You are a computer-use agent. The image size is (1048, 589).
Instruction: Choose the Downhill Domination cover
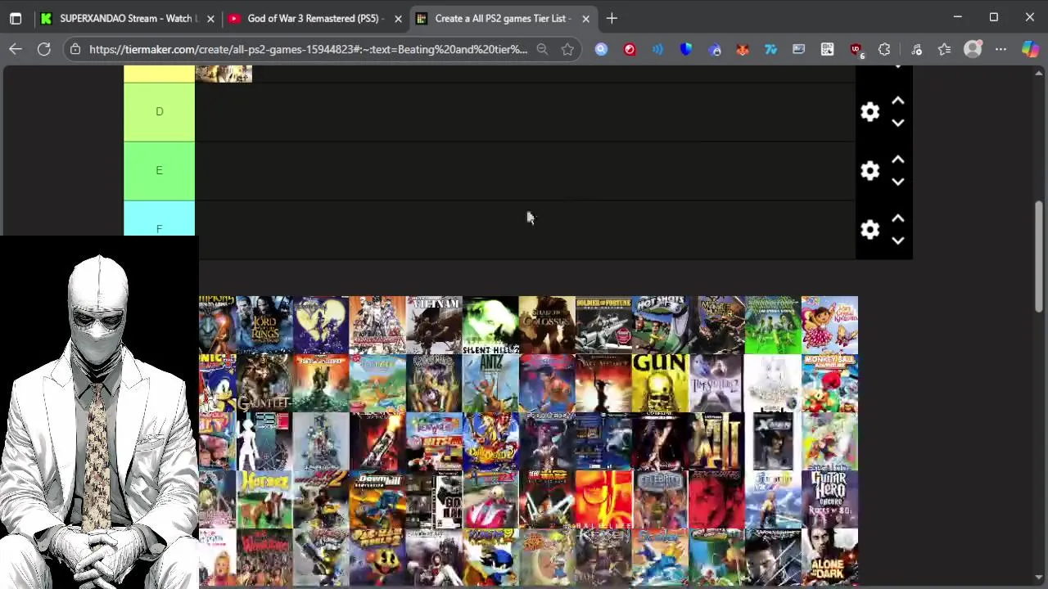click(377, 499)
